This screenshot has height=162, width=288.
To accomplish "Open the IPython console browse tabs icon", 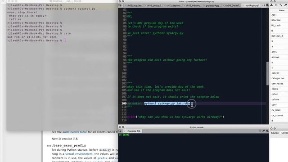I will [120, 131].
